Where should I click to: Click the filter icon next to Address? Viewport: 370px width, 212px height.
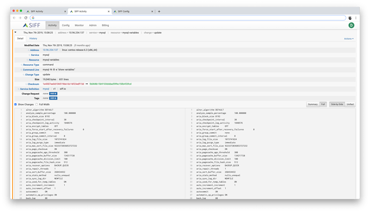28,50
